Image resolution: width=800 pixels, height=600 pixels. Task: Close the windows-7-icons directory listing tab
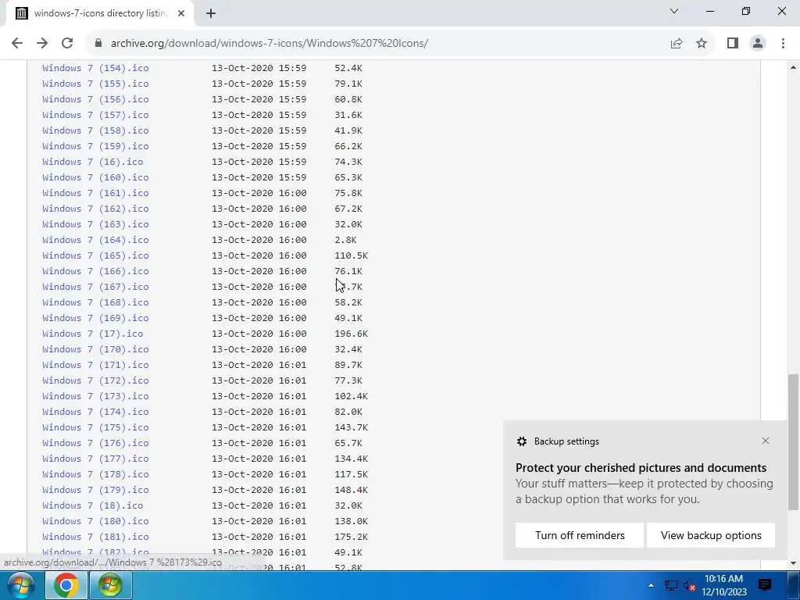[181, 13]
